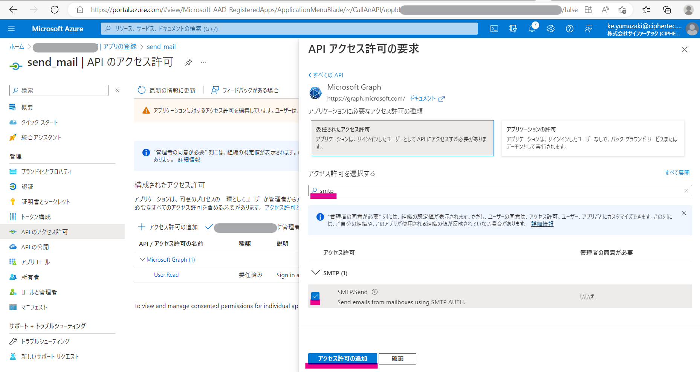Dismiss the admin consent info banner

[x=684, y=213]
